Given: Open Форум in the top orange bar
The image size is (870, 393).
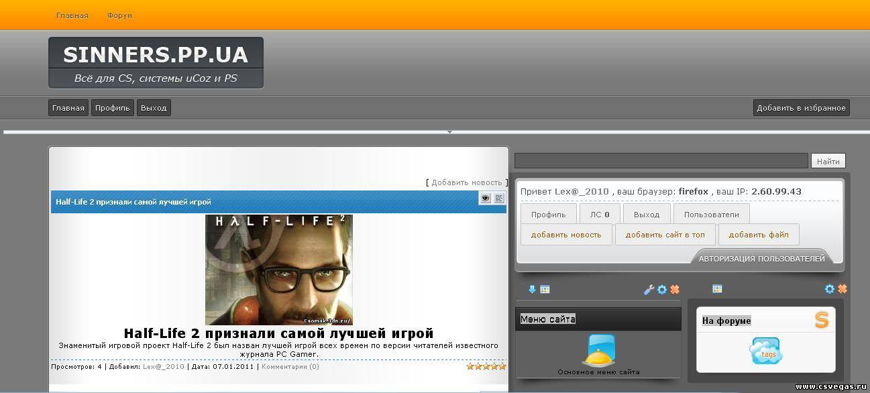Looking at the screenshot, I should point(119,15).
